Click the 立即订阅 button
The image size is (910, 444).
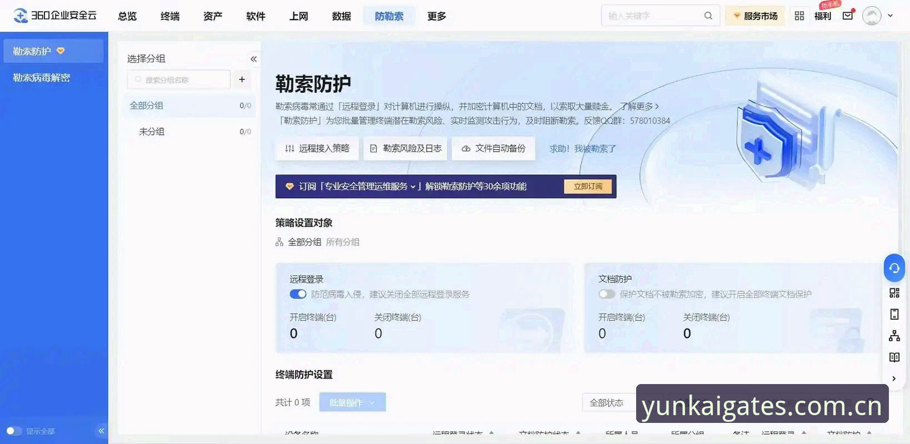[588, 186]
